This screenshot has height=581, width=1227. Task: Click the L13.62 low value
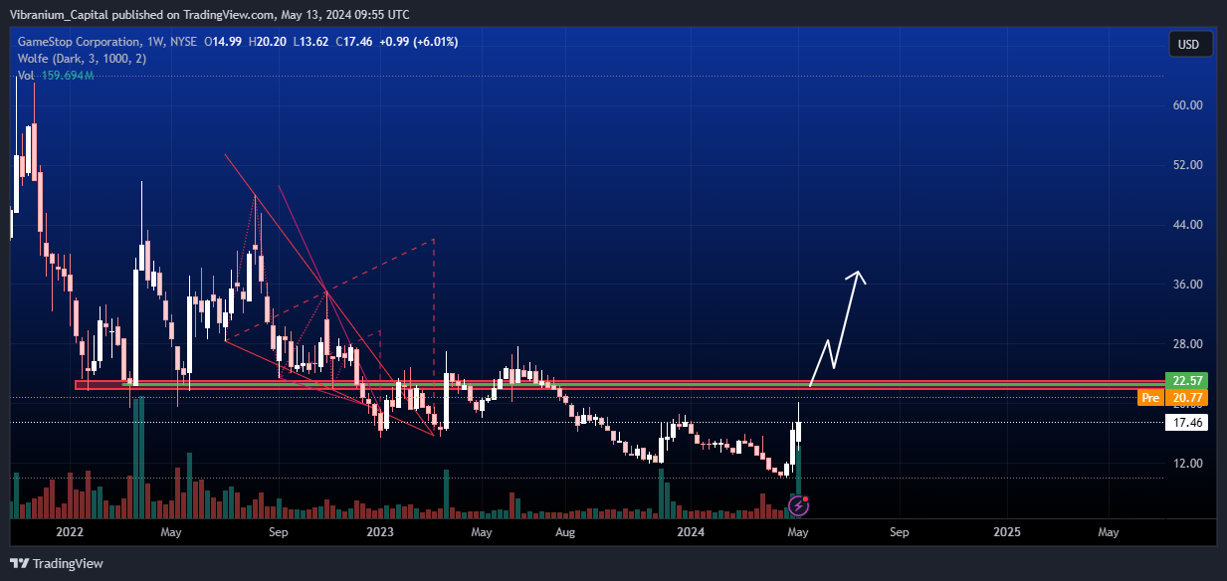312,42
